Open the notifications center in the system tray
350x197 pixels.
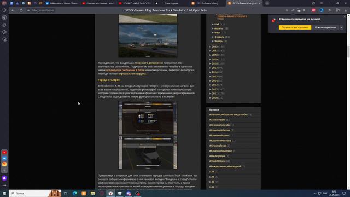pyautogui.click(x=344, y=193)
